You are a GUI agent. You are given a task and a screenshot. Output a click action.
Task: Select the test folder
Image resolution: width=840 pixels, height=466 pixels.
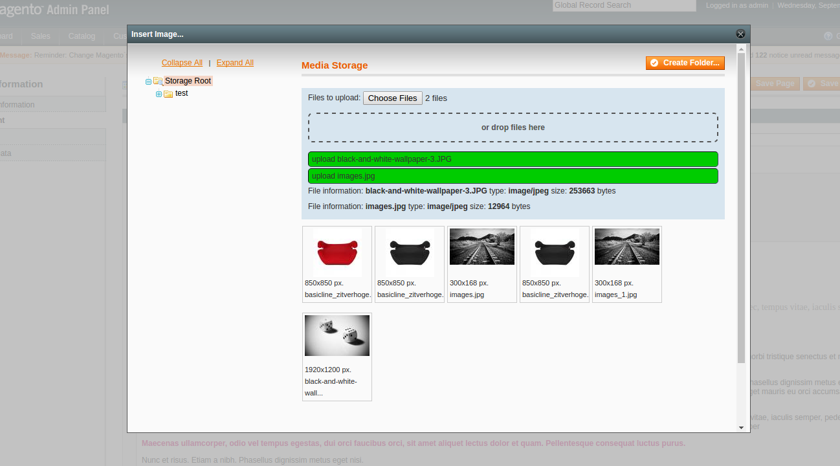[182, 93]
